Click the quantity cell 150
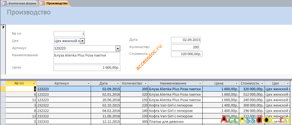This screenshot has width=292, height=125. pyautogui.click(x=135, y=100)
